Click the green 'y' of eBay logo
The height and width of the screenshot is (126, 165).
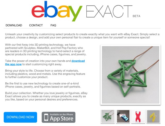[75, 13]
